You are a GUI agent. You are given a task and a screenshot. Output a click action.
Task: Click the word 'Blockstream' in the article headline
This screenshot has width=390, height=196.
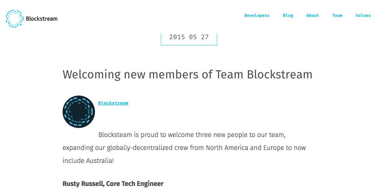coord(279,75)
